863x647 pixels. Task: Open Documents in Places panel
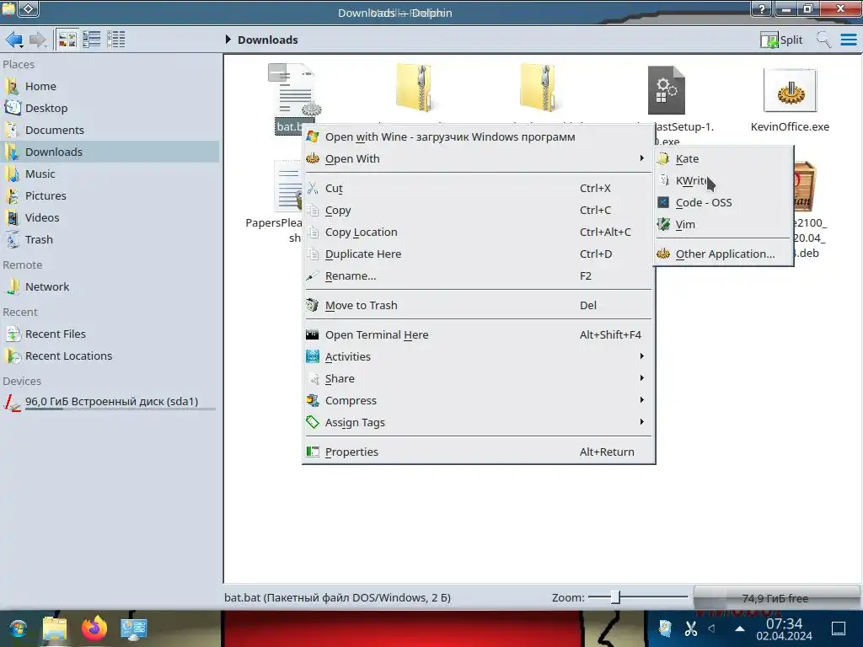coord(110,131)
